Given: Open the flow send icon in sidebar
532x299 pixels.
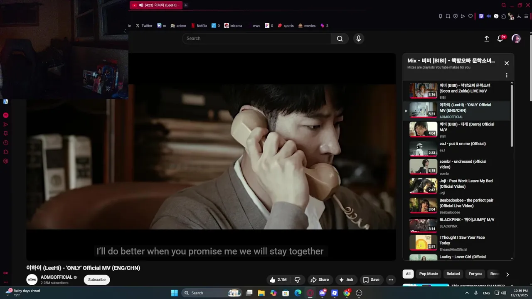Looking at the screenshot, I should 6,124.
